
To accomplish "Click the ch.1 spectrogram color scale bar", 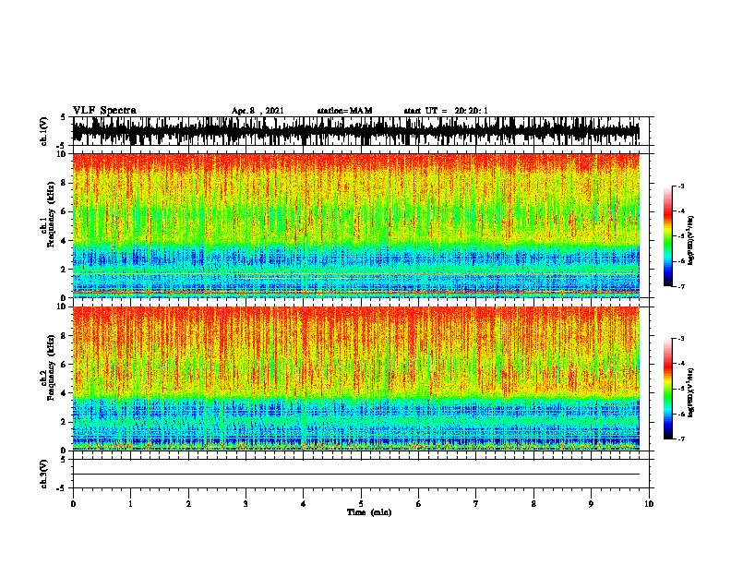I will click(667, 236).
